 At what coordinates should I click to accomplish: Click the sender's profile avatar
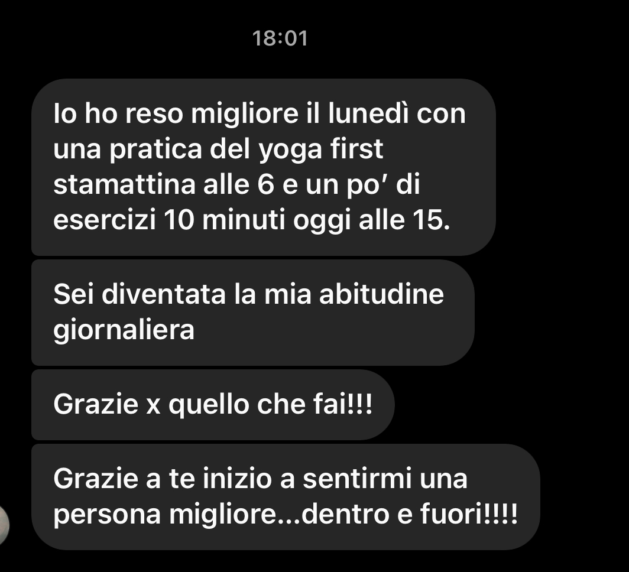3,525
